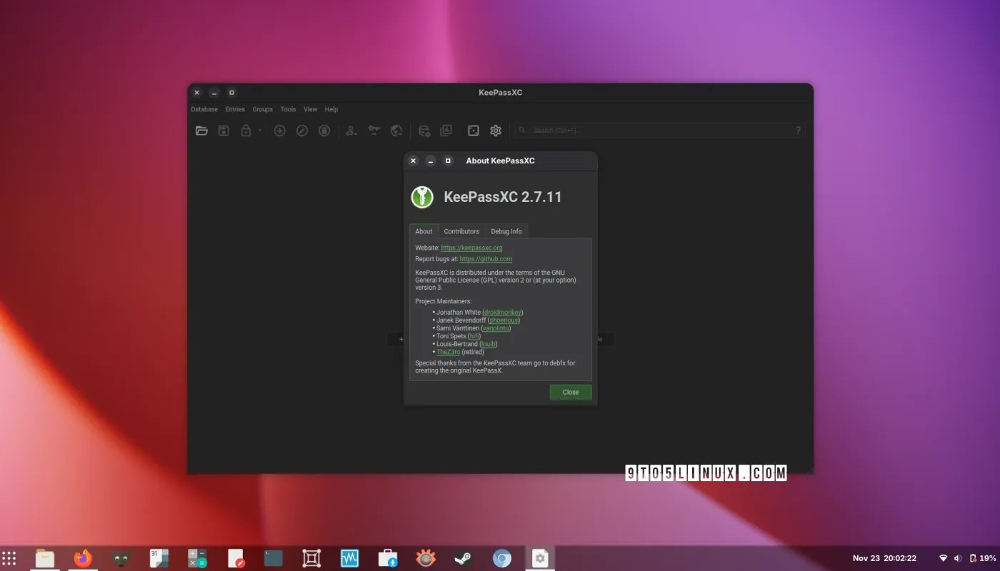Edit the selected entry toolbar icon

(301, 131)
